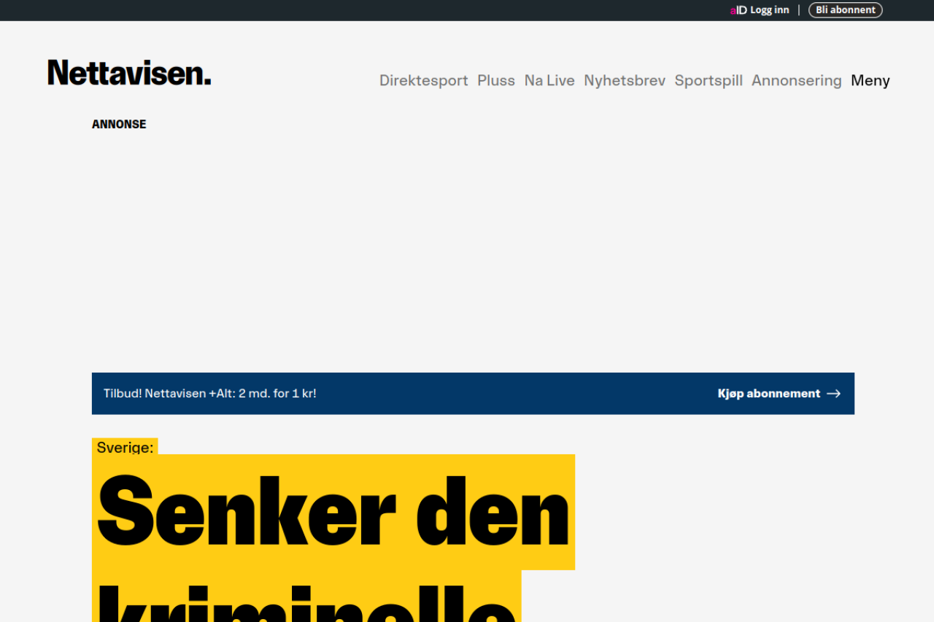Click the partially visible second headline line
Screen dimensions: 934x622
click(x=306, y=602)
